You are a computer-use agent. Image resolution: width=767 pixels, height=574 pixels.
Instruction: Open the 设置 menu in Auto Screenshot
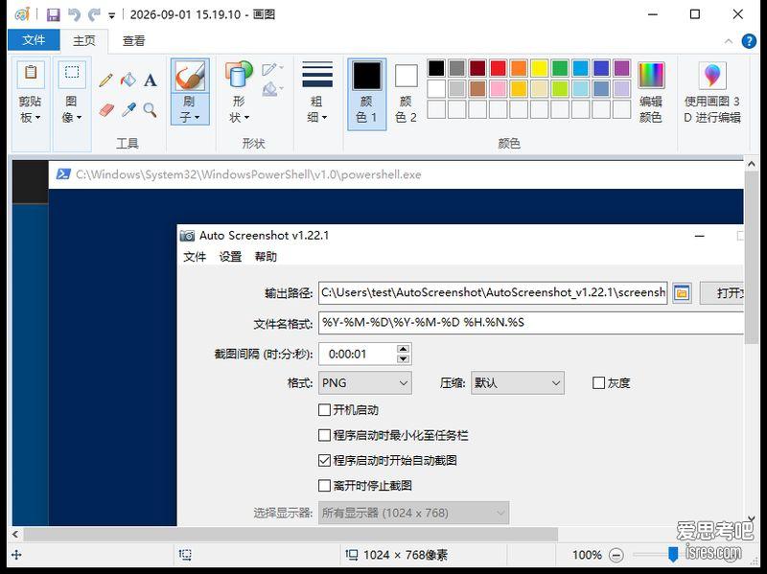pos(230,257)
